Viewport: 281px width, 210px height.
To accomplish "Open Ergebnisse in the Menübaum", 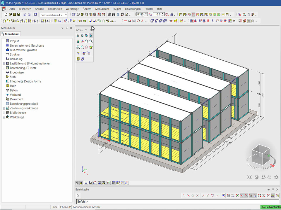I will tap(17, 72).
